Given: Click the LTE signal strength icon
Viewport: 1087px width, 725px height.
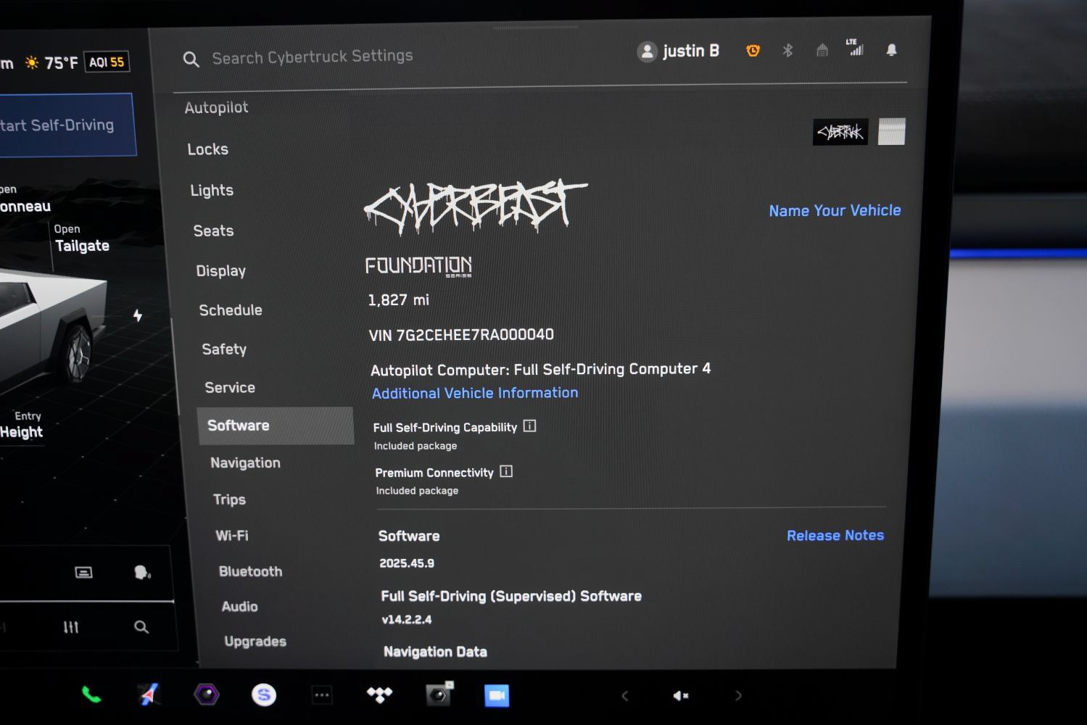Looking at the screenshot, I should pyautogui.click(x=856, y=47).
